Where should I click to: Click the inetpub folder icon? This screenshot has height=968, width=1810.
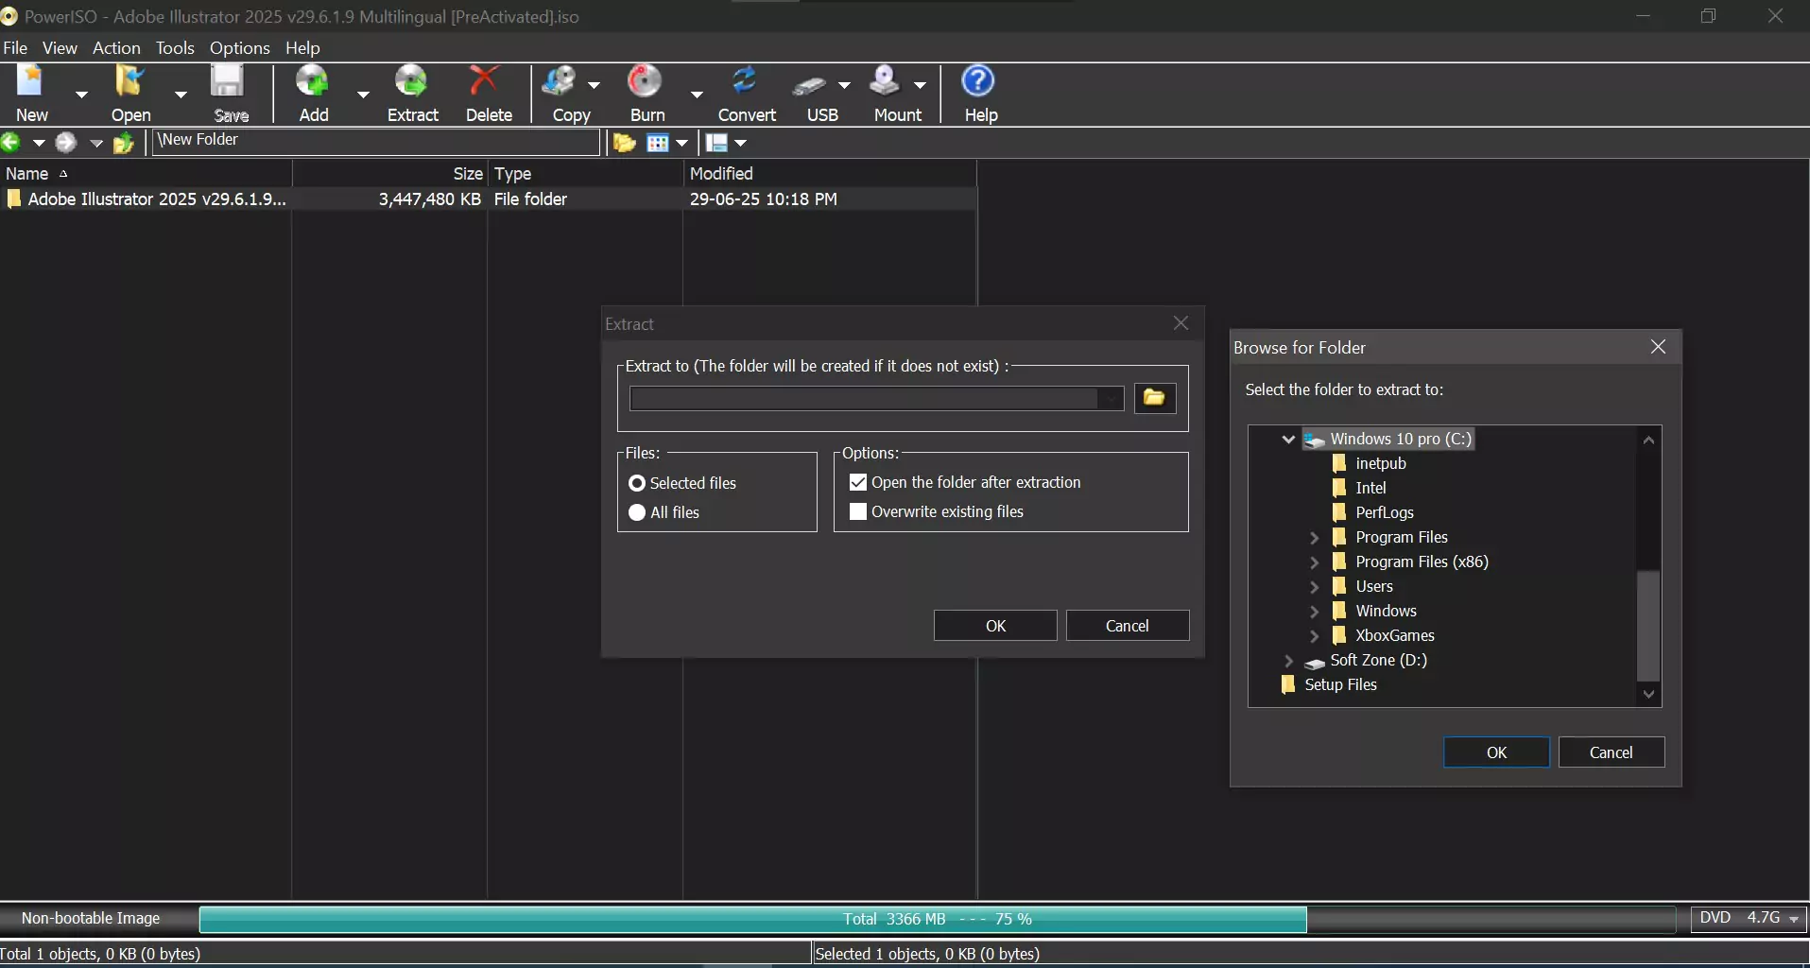point(1338,463)
